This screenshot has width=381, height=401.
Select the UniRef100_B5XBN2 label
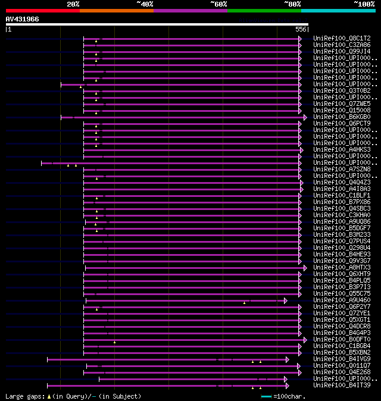click(x=342, y=353)
